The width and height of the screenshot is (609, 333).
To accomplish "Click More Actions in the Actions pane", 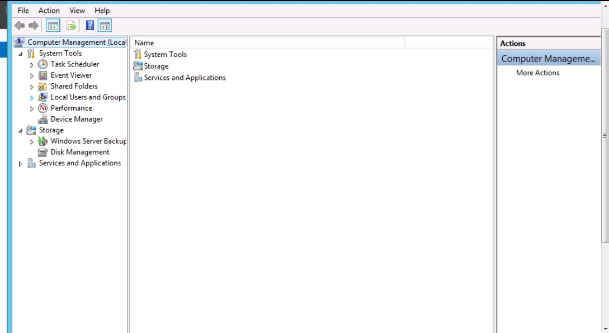I will tap(537, 73).
